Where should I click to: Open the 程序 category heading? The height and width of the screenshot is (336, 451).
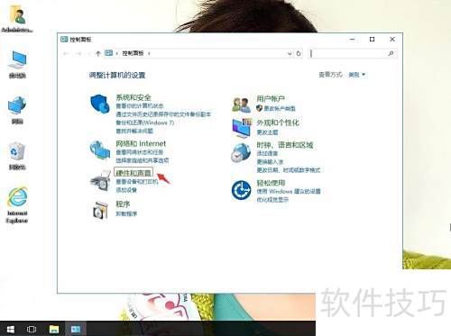point(123,204)
